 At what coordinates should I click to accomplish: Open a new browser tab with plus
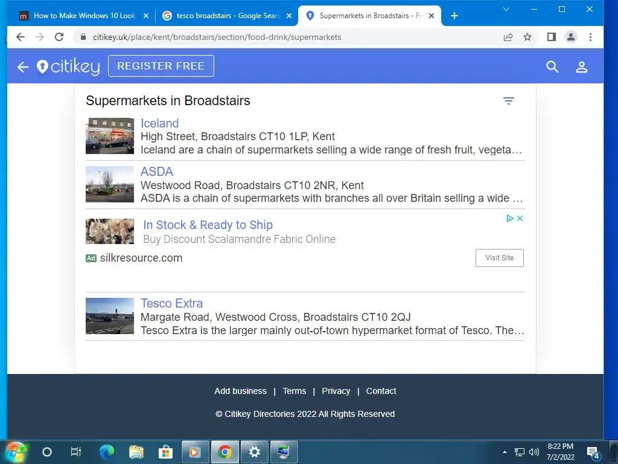point(454,16)
